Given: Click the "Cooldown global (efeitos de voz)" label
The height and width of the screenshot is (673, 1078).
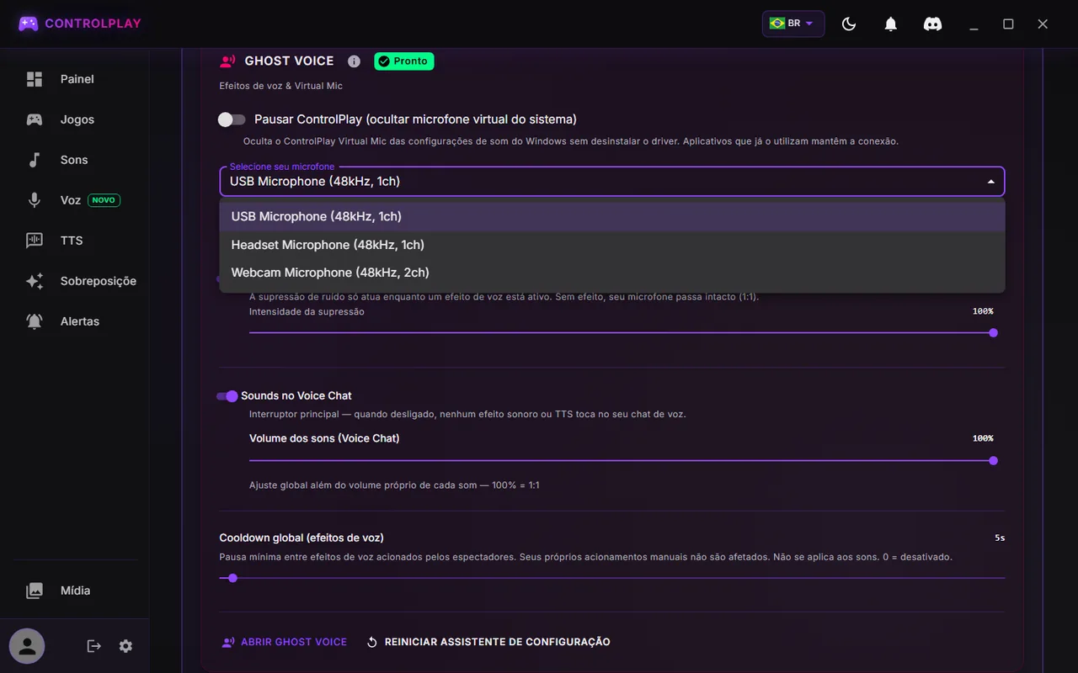Looking at the screenshot, I should pos(302,538).
